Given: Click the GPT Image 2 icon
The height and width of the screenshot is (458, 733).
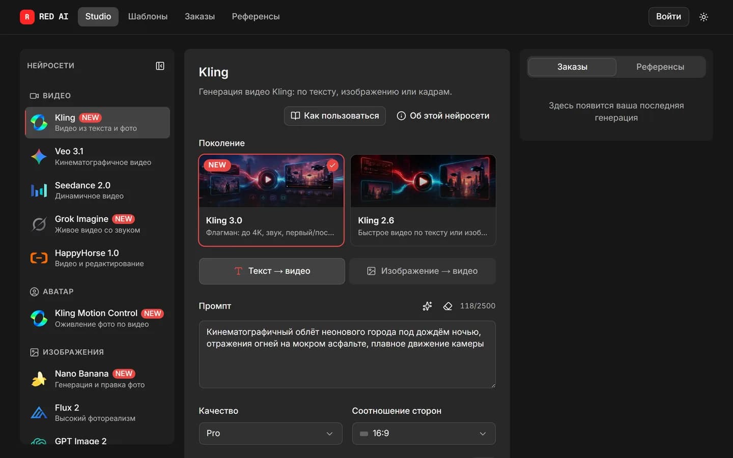Looking at the screenshot, I should point(39,441).
